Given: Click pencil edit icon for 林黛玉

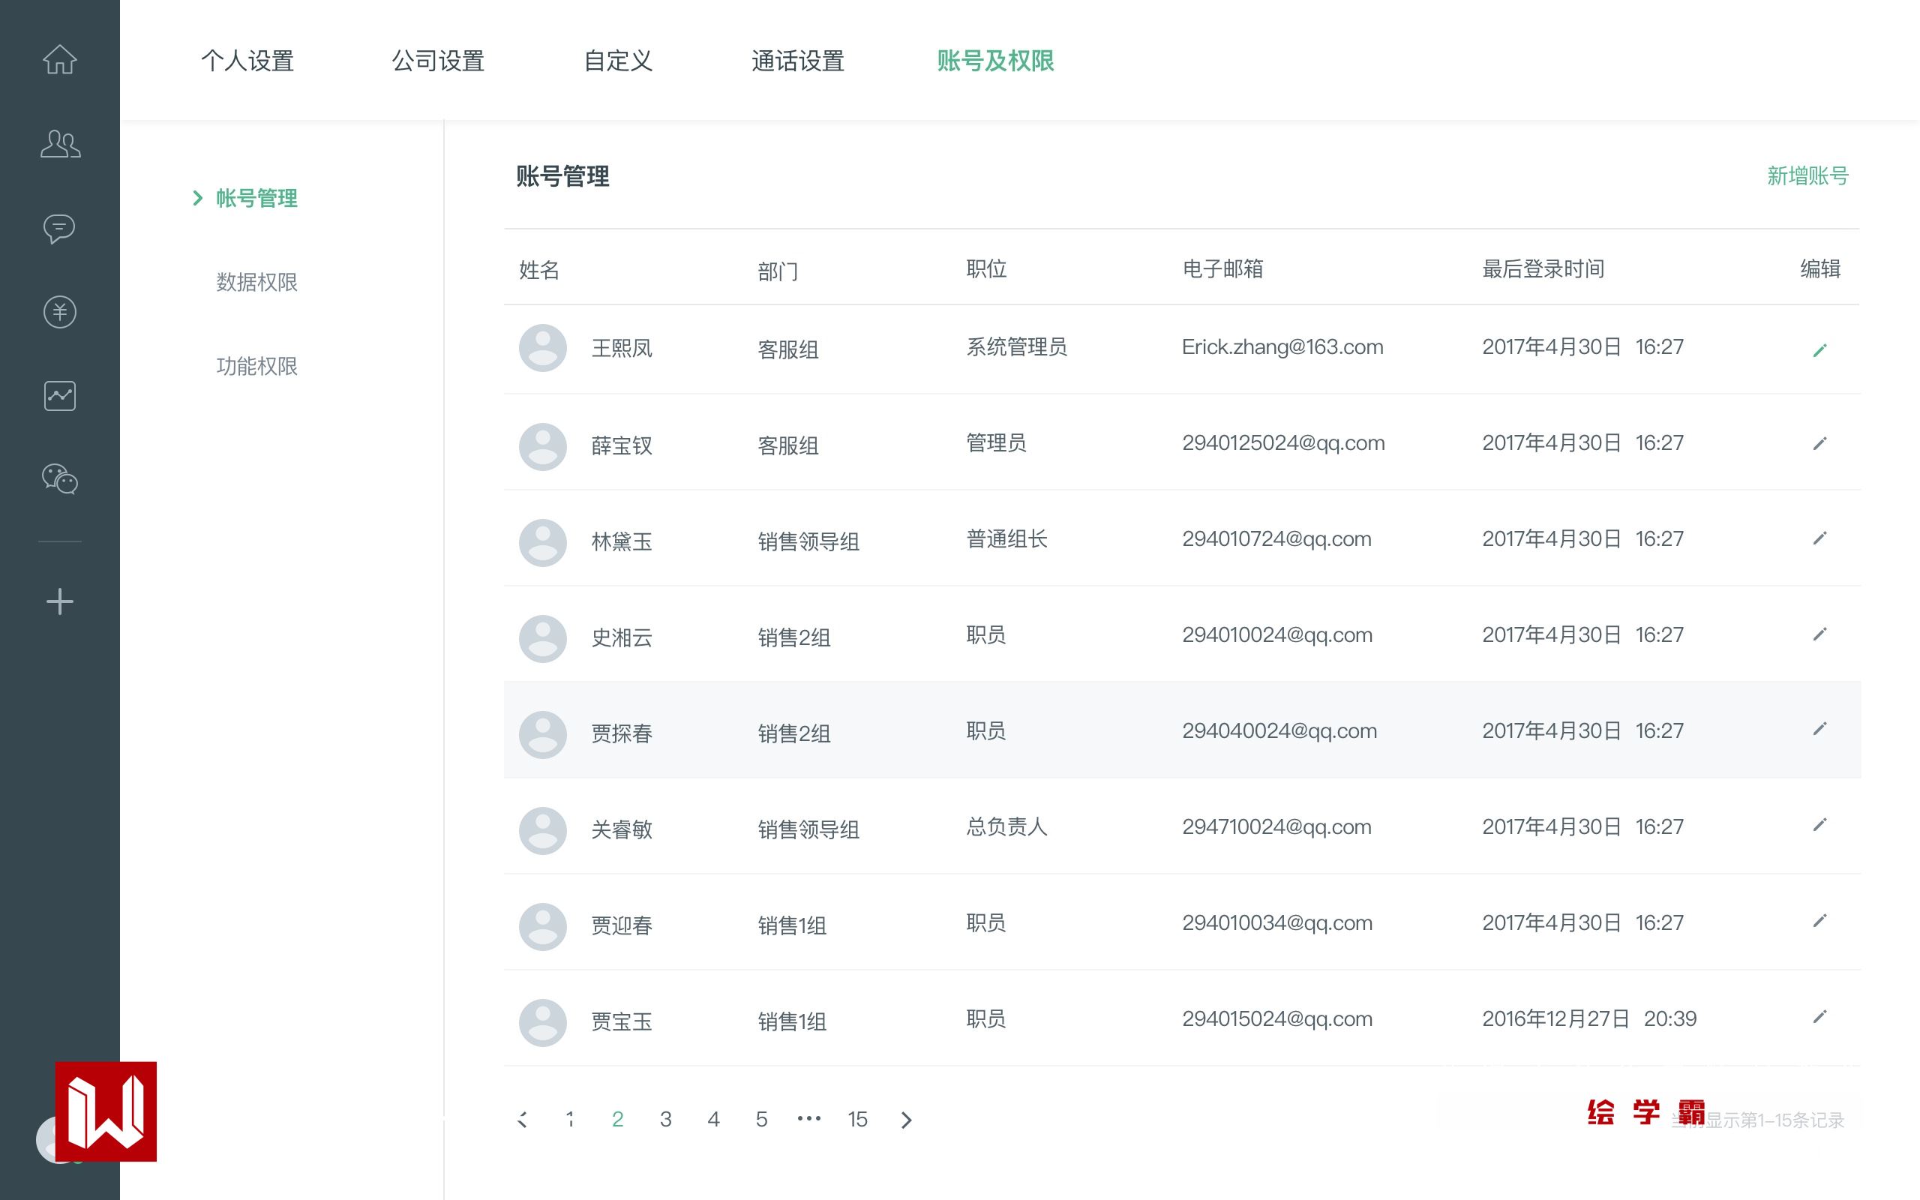Looking at the screenshot, I should 1819,539.
